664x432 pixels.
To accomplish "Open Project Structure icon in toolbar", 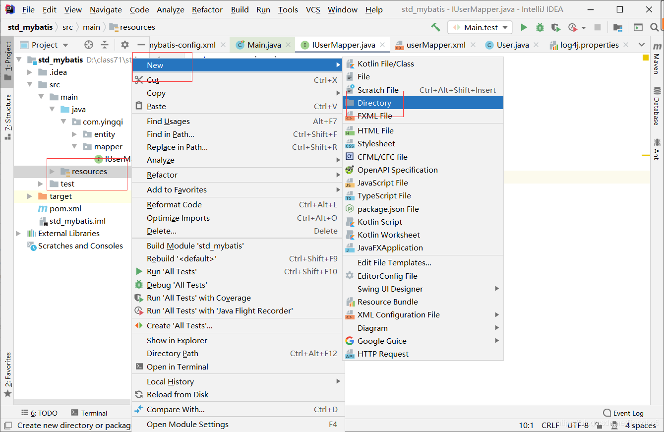I will (x=618, y=27).
